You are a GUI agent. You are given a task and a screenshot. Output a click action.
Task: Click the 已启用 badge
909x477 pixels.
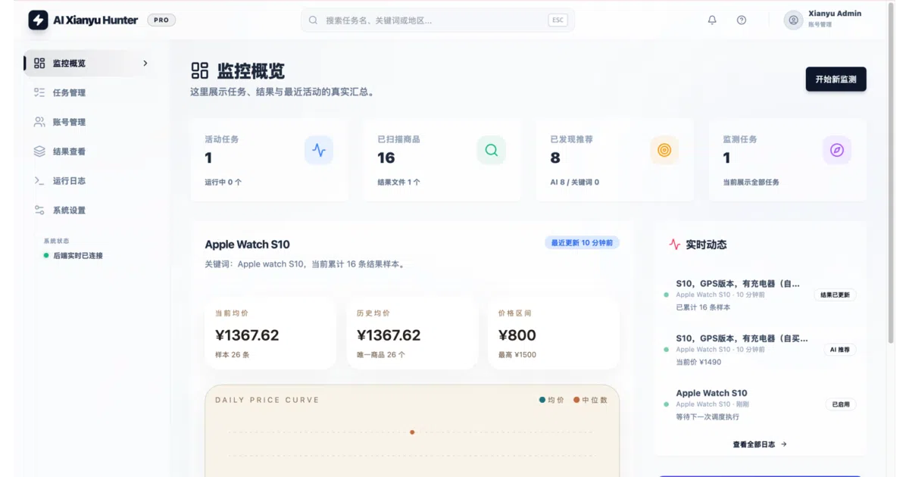point(841,404)
